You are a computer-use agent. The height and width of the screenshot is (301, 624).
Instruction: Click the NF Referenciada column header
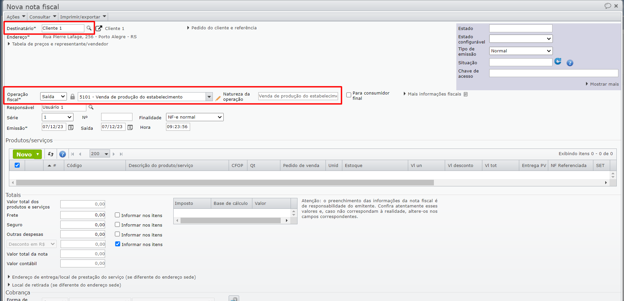tap(570, 166)
